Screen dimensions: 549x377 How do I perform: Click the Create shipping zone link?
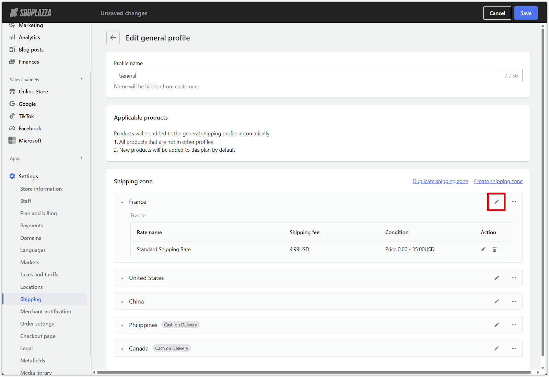point(498,181)
